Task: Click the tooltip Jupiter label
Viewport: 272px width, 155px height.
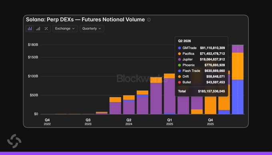Action: click(x=188, y=59)
